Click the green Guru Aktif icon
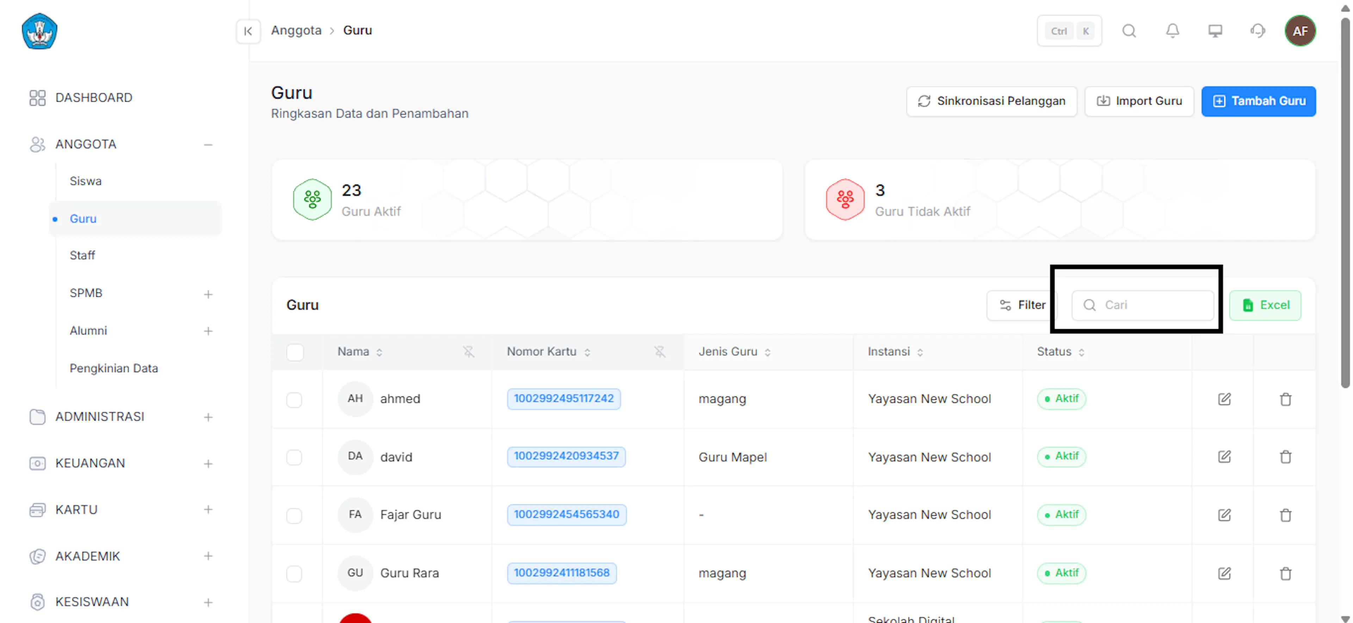Screen dimensions: 1353x623 click(312, 199)
